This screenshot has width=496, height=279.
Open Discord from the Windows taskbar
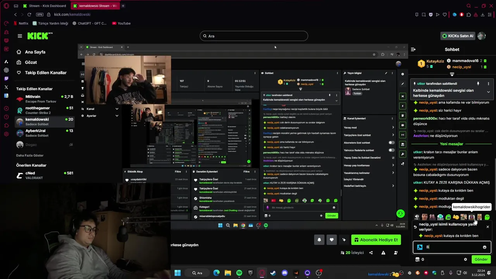click(x=285, y=273)
